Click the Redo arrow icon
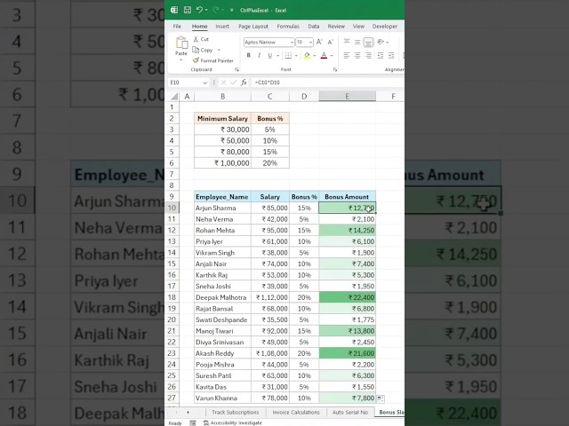Viewport: 569px width, 426px height. pyautogui.click(x=215, y=10)
